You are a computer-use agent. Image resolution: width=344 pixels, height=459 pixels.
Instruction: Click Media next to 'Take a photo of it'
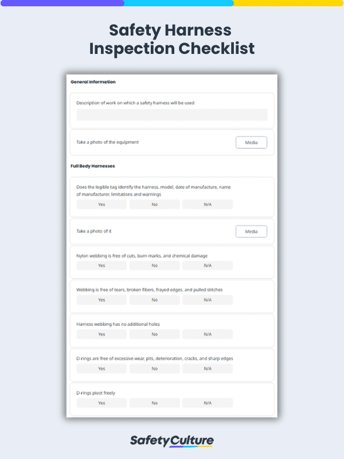pyautogui.click(x=251, y=231)
